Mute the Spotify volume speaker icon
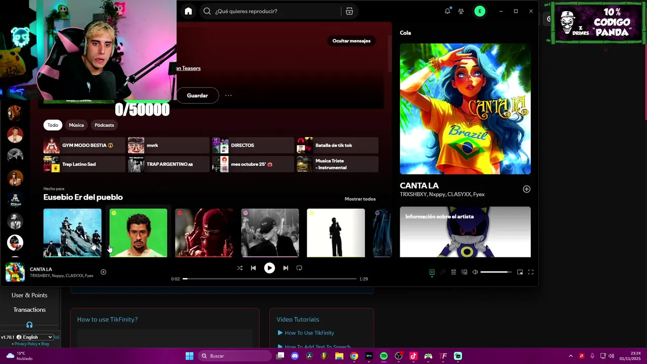The image size is (647, 364). pos(475,272)
